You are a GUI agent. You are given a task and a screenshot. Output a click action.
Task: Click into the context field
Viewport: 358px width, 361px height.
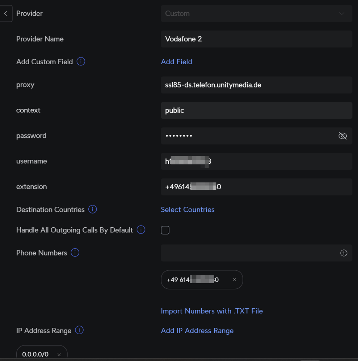click(x=256, y=111)
